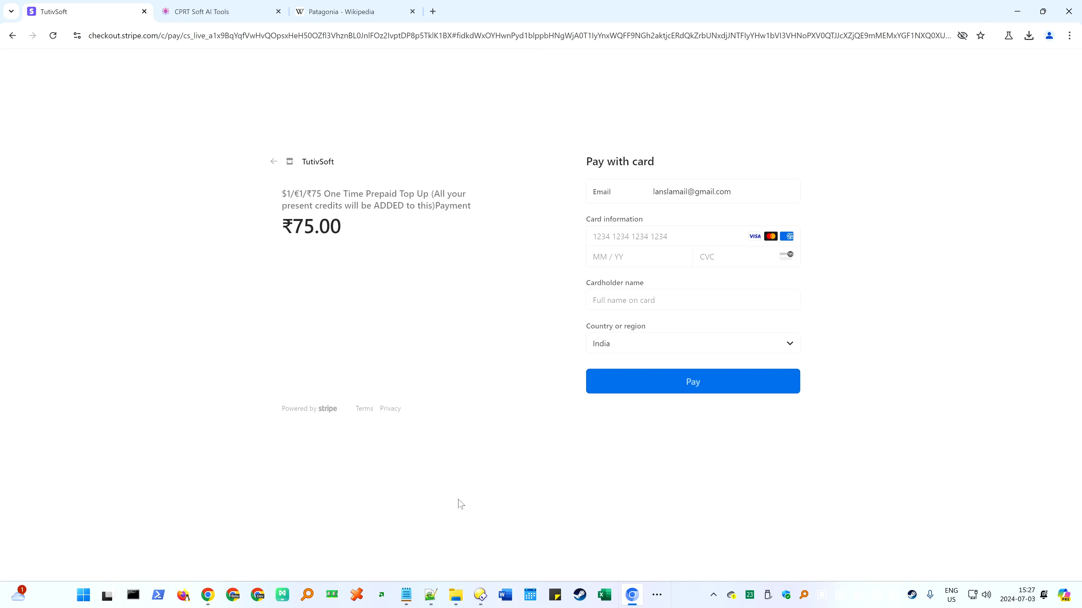
Task: Focus the MM / YY expiry field
Action: click(639, 257)
